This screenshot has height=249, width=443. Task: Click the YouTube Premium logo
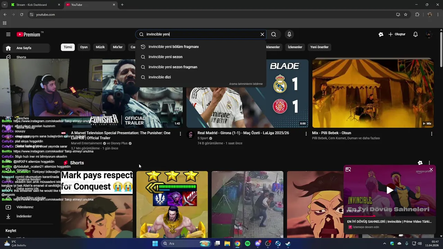tap(28, 34)
